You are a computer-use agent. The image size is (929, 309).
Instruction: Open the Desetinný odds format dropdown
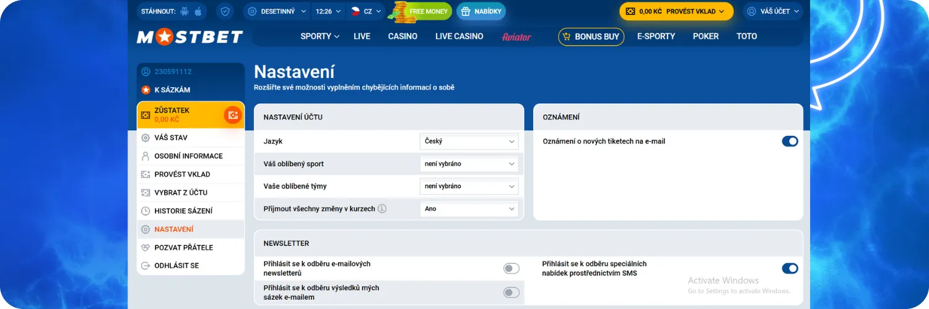tap(276, 11)
